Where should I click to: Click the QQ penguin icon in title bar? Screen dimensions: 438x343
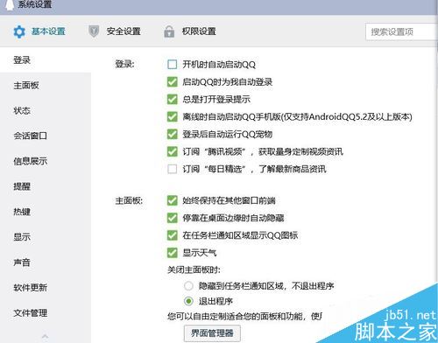pos(9,4)
